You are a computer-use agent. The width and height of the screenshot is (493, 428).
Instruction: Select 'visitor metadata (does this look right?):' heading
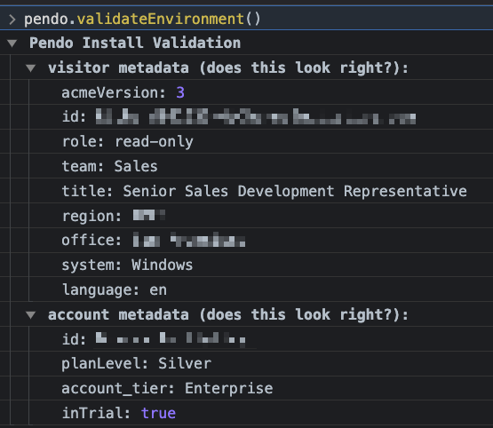[228, 67]
